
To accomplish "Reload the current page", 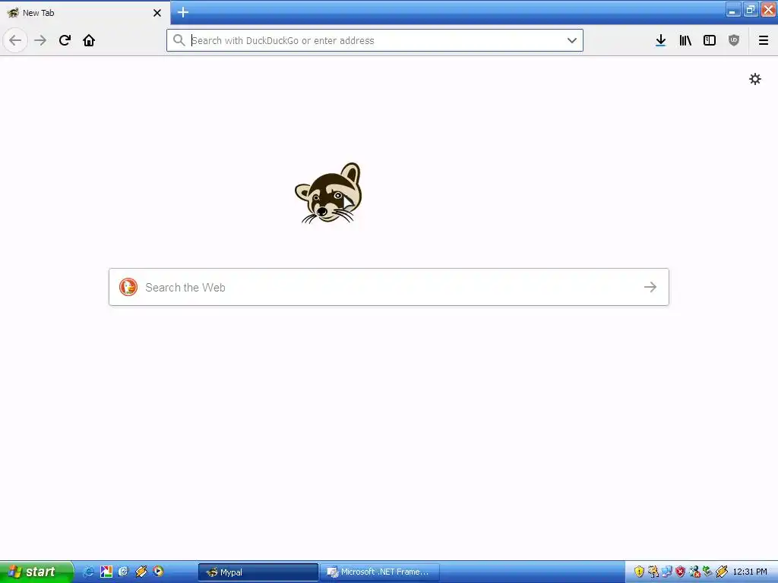I will point(65,40).
